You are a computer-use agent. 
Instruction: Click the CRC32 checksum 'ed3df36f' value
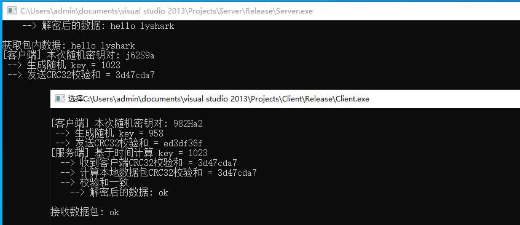pyautogui.click(x=183, y=144)
